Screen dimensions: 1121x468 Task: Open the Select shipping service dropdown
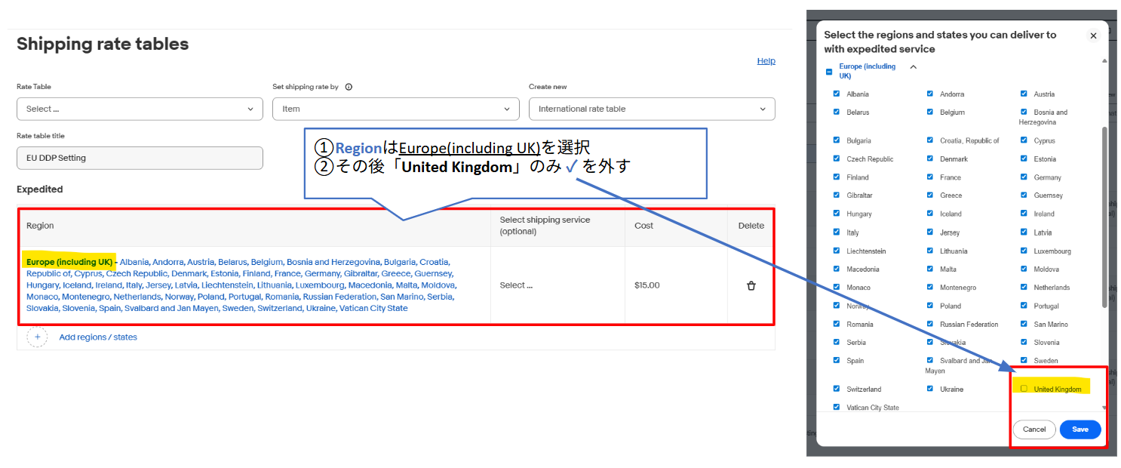click(516, 285)
